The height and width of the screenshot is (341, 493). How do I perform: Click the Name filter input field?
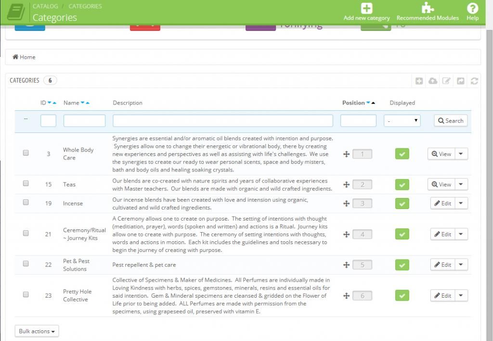tap(84, 121)
